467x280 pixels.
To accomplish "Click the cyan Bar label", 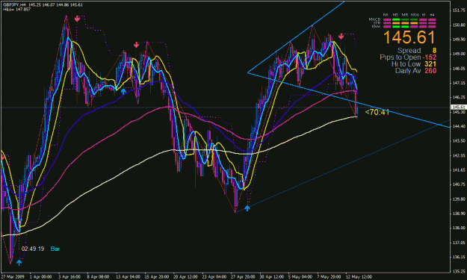I will coord(55,249).
